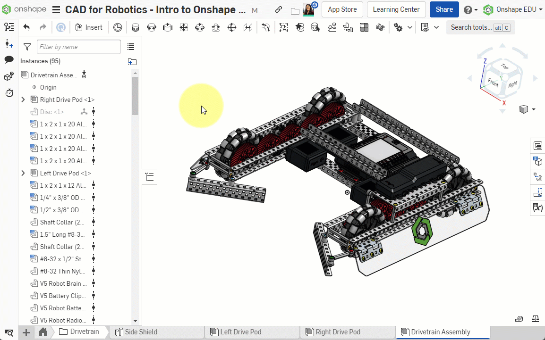545x340 pixels.
Task: Switch to the Side Shield tab
Action: click(x=141, y=332)
